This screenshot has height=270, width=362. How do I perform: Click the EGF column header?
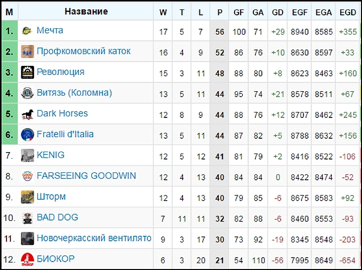tap(300, 12)
